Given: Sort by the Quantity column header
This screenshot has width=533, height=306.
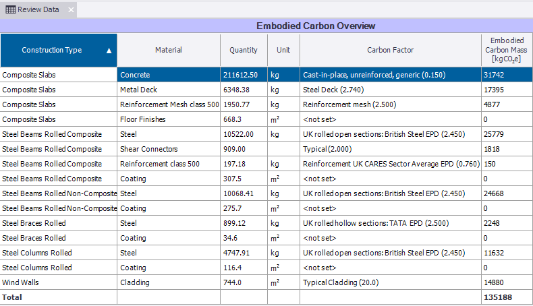Looking at the screenshot, I should tap(244, 50).
